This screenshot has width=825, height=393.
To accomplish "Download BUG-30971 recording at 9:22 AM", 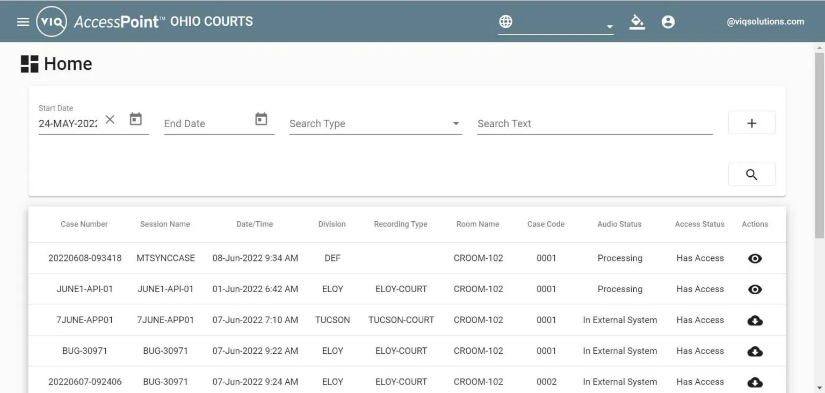I will [755, 352].
